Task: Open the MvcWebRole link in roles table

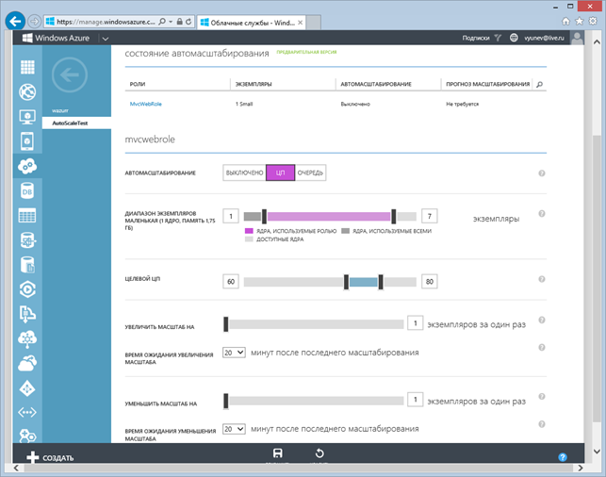Action: pos(146,104)
